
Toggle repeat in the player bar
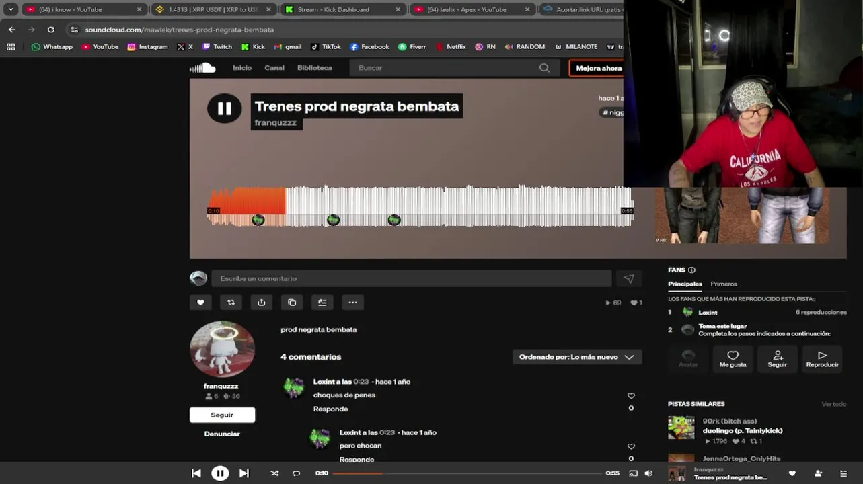pyautogui.click(x=296, y=473)
